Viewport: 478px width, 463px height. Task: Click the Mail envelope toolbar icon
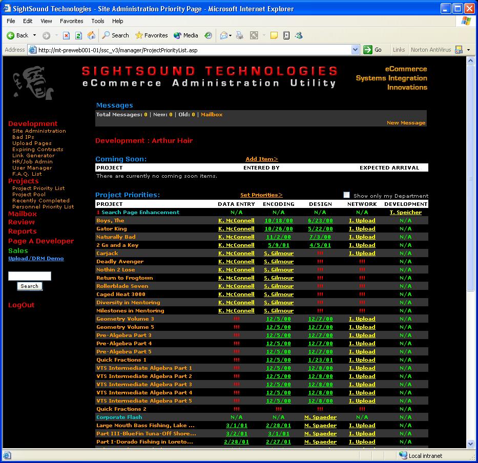click(x=224, y=36)
